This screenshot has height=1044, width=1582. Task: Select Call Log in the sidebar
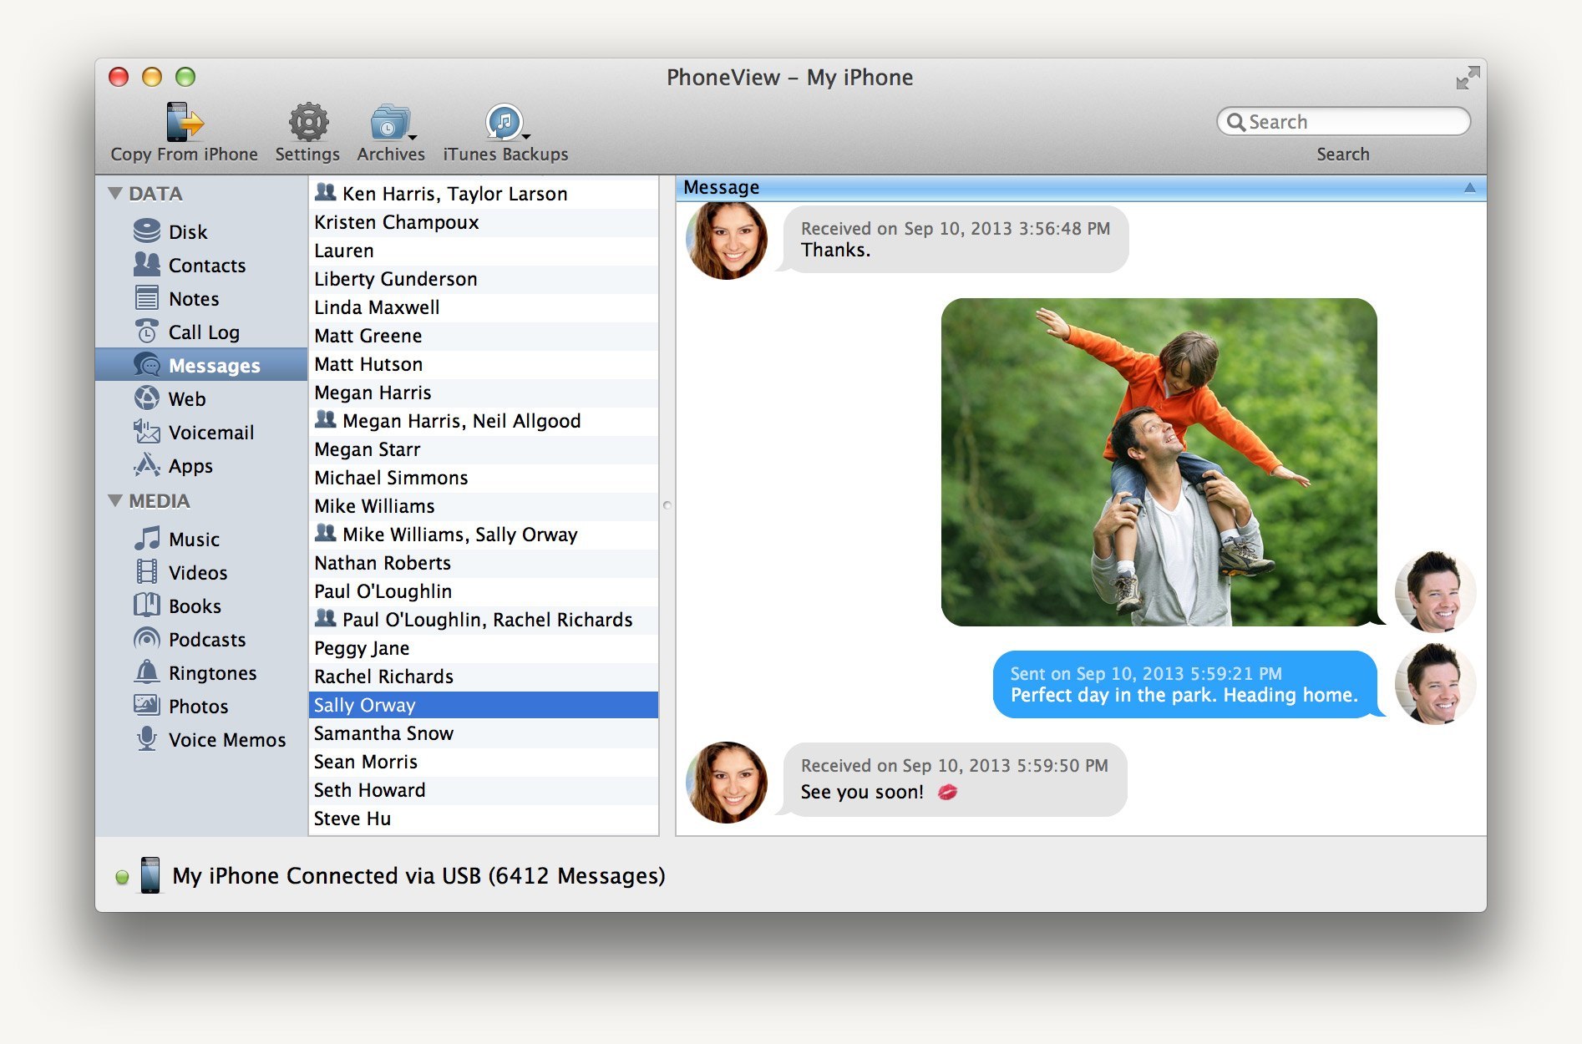point(201,332)
